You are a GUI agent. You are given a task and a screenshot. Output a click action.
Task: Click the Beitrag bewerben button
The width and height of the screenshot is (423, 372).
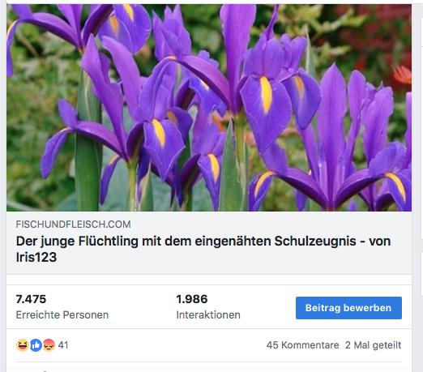point(348,308)
